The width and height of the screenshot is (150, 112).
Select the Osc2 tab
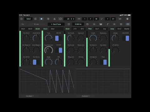tap(45, 29)
